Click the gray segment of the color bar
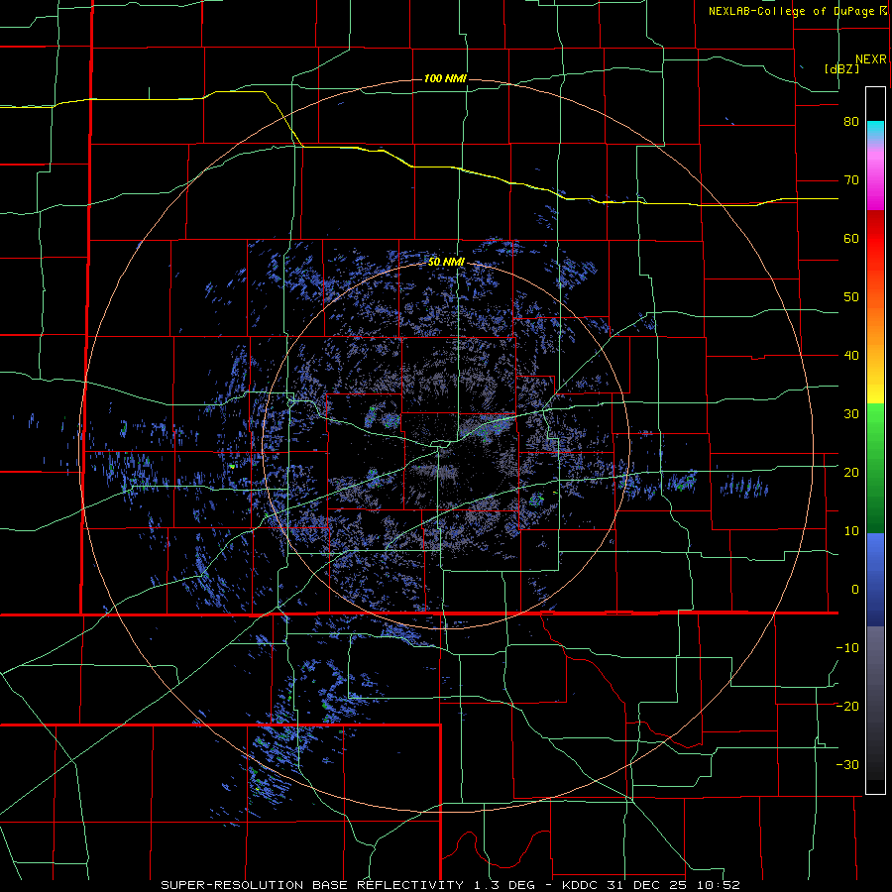 point(875,703)
